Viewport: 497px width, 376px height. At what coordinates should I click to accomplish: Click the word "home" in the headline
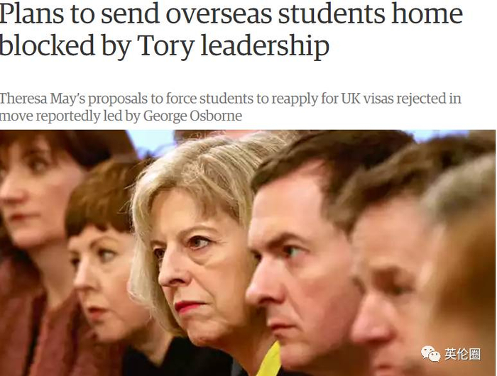pos(427,13)
